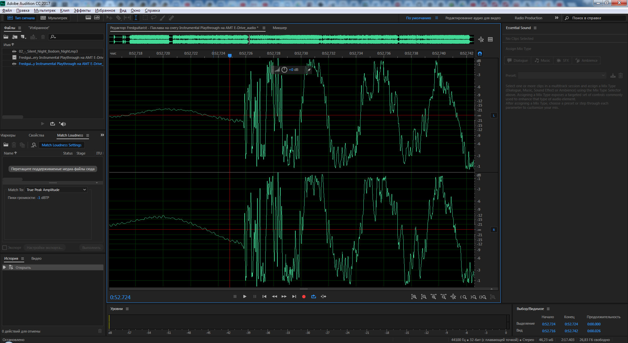Click the Import File icon in Файлы panel

pyautogui.click(x=15, y=37)
